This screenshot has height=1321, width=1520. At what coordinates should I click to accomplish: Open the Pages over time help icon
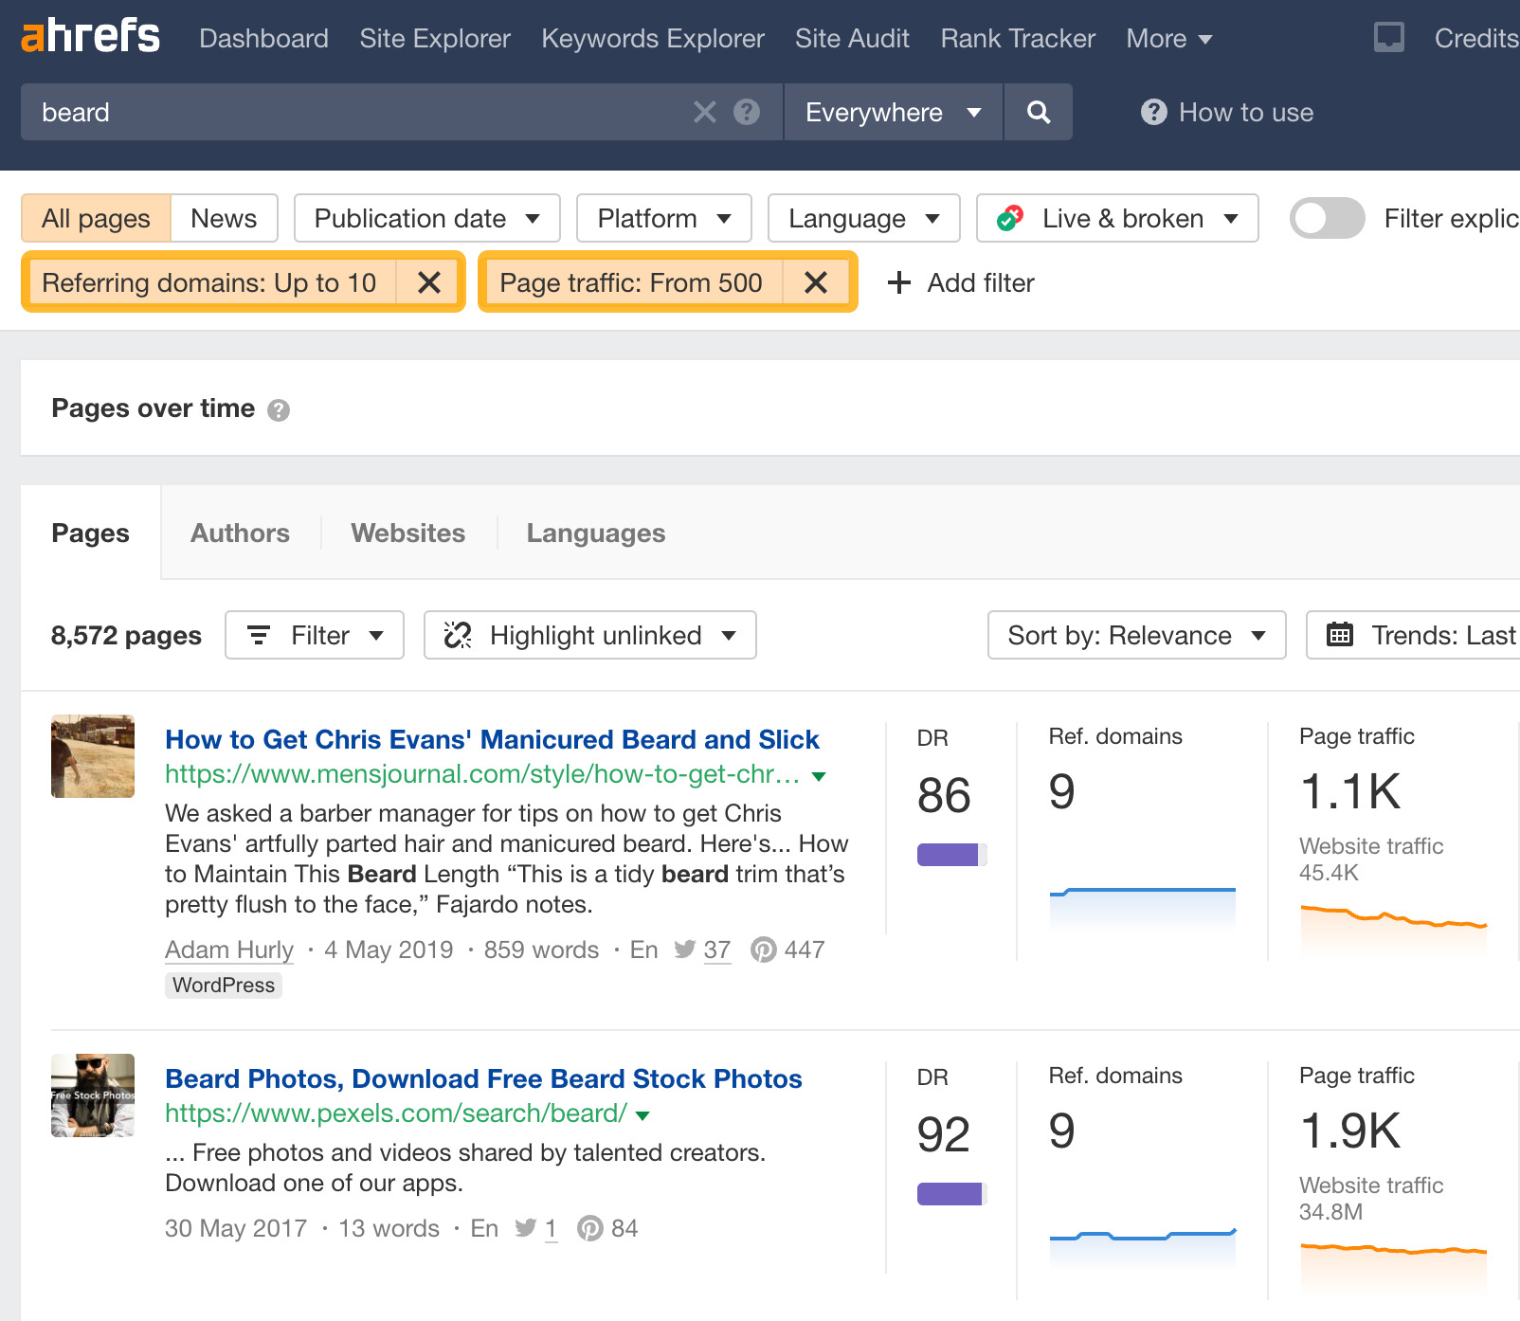pos(279,409)
